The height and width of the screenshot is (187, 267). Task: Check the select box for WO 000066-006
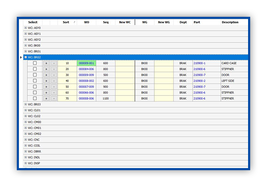tap(35, 92)
